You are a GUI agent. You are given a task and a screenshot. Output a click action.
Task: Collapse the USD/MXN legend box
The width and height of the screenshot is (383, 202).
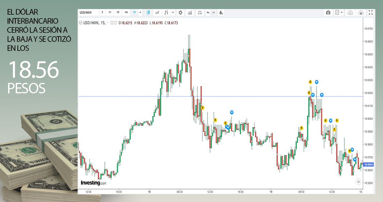(x=81, y=23)
